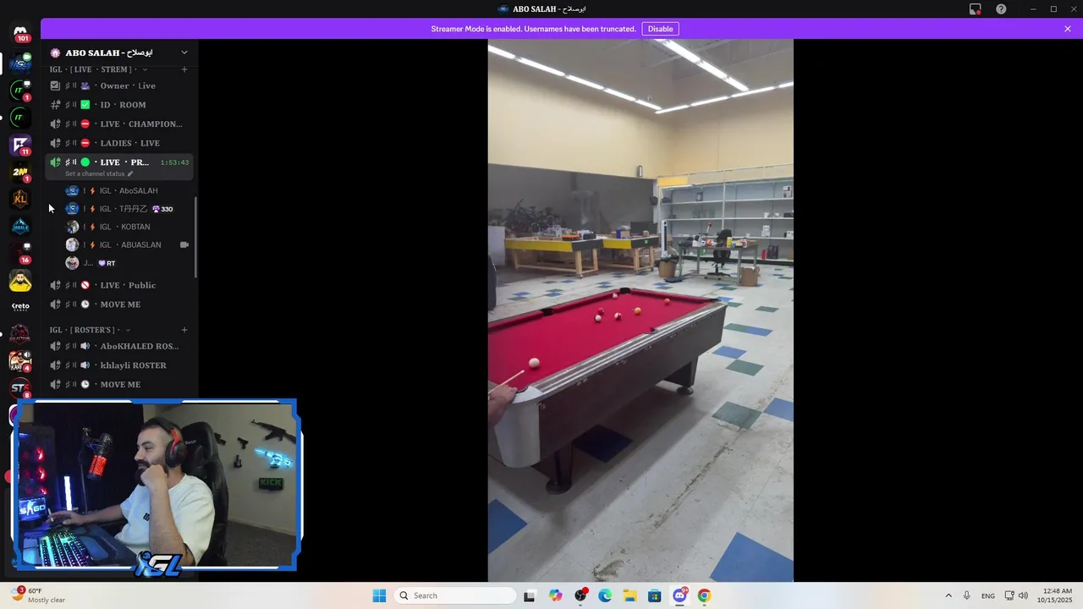Join the AboKHALED ROS voice channel
The height and width of the screenshot is (609, 1083).
(119, 346)
